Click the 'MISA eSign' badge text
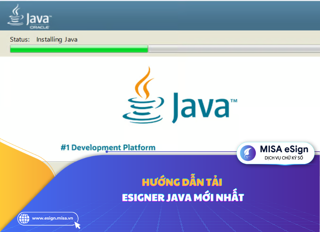 point(284,149)
